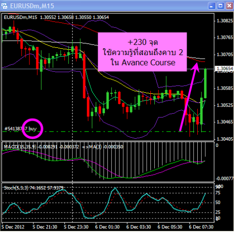Select the green dashed buy order line
Image resolution: width=234 pixels, height=232 pixels.
point(106,131)
